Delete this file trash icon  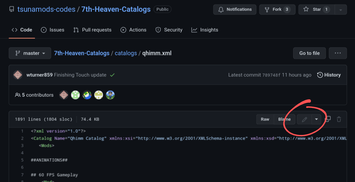coord(339,119)
